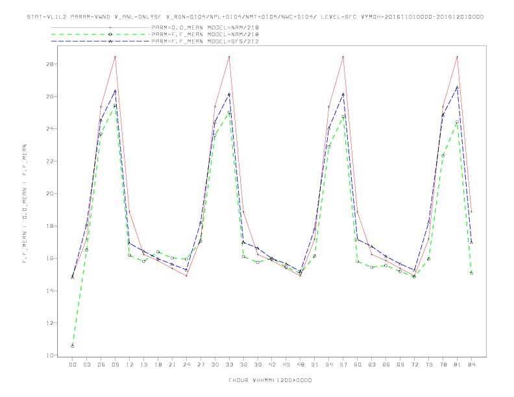
Task: Click x-axis tick label 63
Action: 372,365
